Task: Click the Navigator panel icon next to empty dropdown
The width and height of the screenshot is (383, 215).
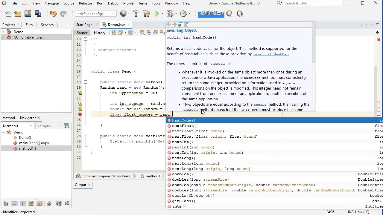Action: pyautogui.click(x=66, y=126)
